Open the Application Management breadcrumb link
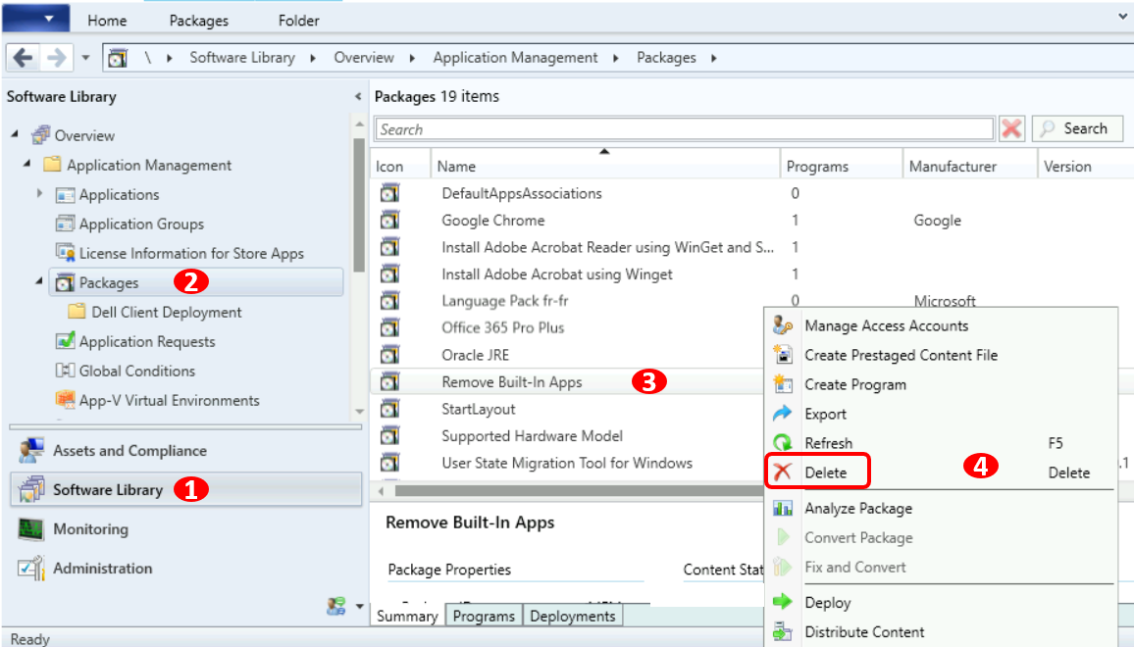The image size is (1134, 647). tap(515, 57)
